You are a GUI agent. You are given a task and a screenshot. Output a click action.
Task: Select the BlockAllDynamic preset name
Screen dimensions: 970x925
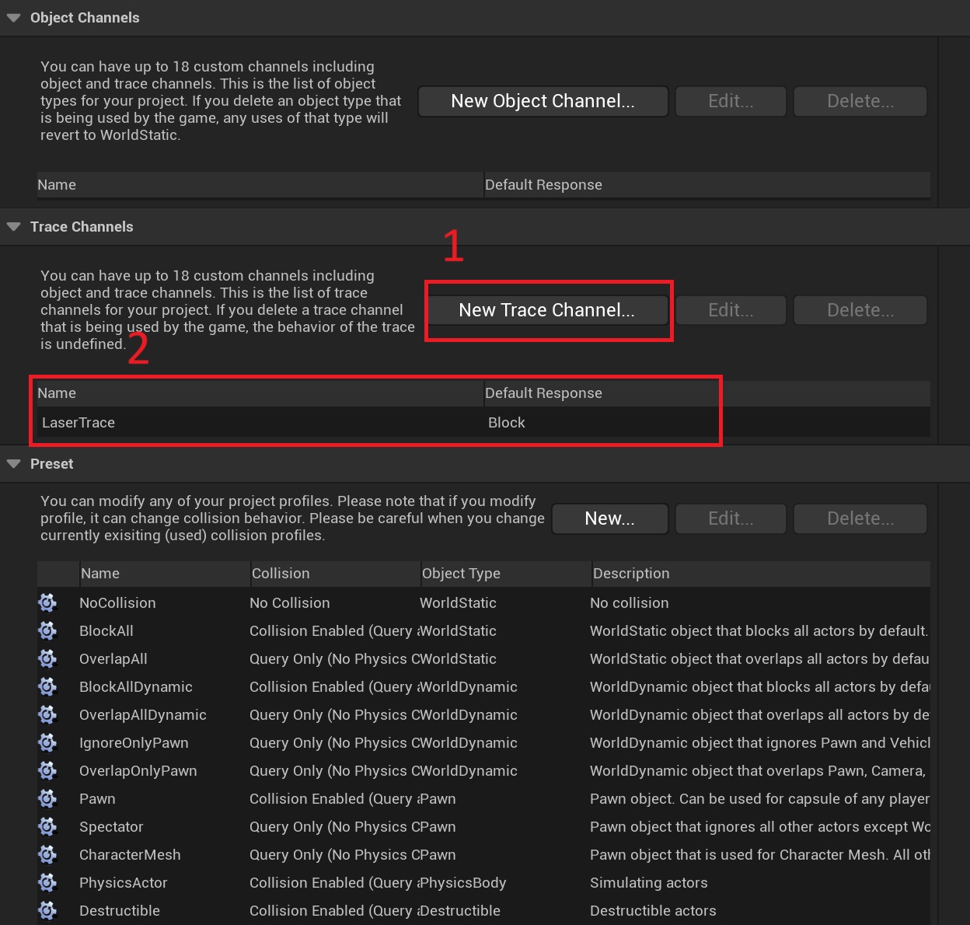(136, 687)
